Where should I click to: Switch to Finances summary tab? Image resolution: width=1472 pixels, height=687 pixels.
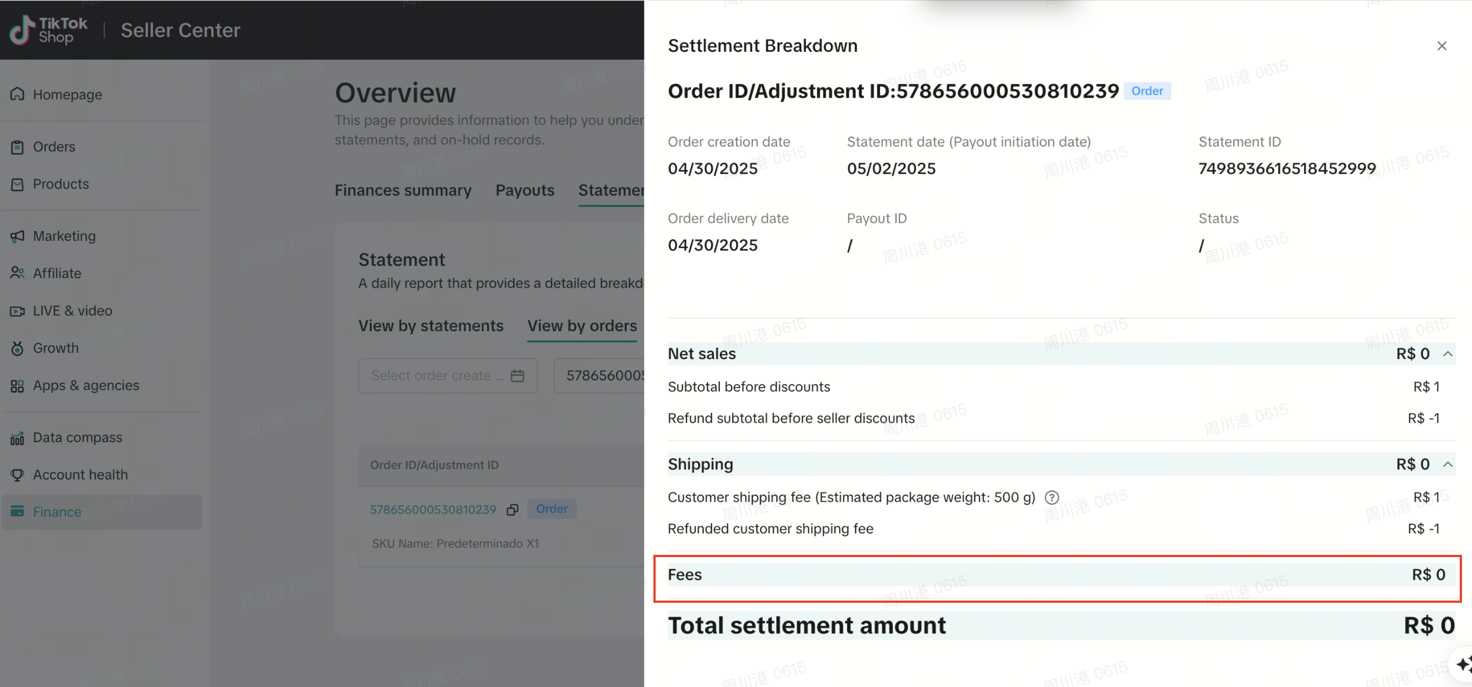[x=403, y=190]
